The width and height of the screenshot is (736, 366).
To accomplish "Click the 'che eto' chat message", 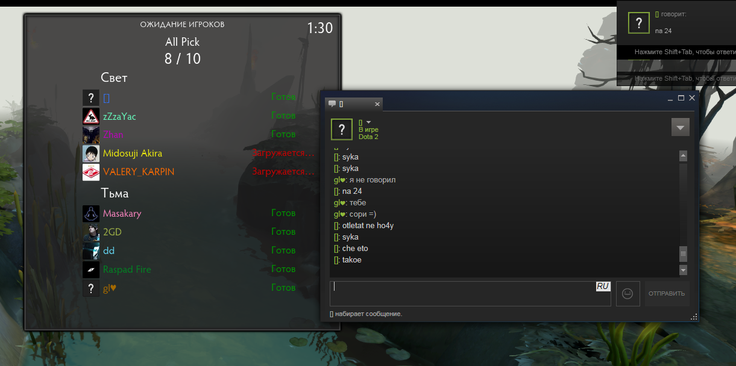I will coord(355,249).
